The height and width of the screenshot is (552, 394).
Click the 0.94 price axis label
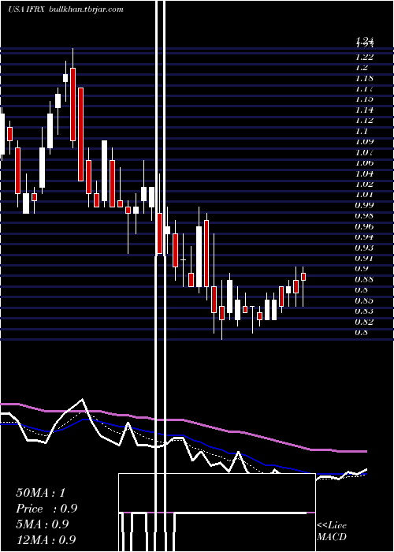pos(364,237)
